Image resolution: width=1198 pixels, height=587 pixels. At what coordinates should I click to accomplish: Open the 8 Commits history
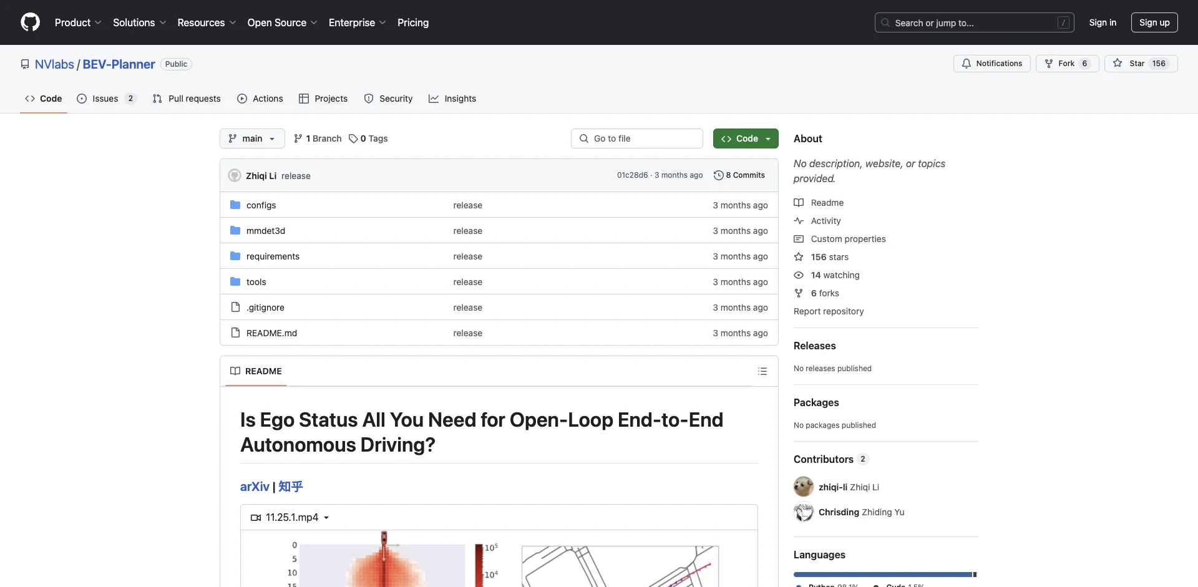pyautogui.click(x=739, y=175)
